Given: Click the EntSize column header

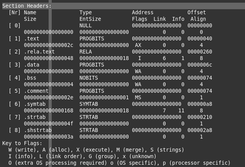Looking at the screenshot, I should (x=90, y=19).
